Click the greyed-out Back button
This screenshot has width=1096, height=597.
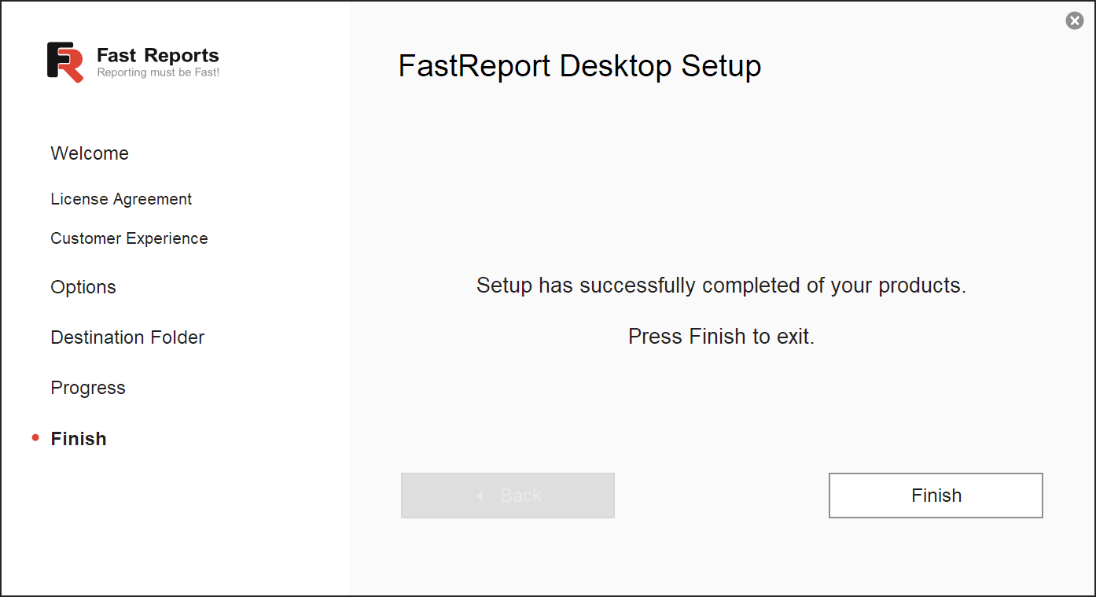click(x=507, y=496)
